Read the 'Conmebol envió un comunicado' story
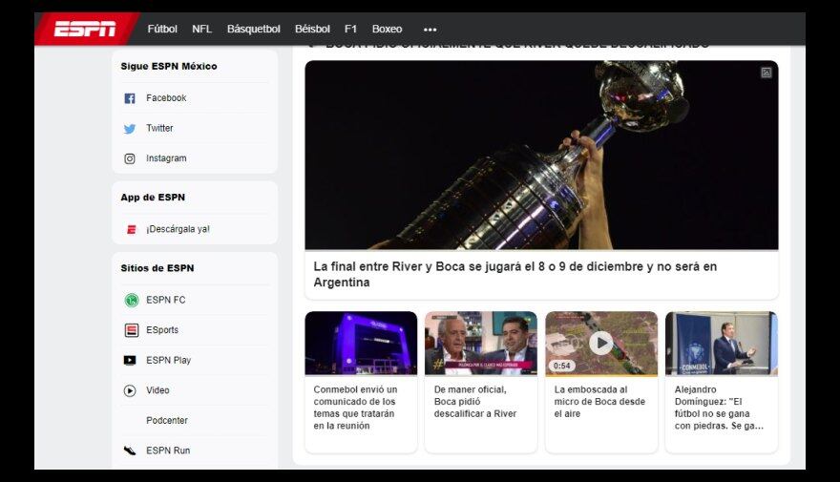840x482 pixels. pyautogui.click(x=356, y=407)
